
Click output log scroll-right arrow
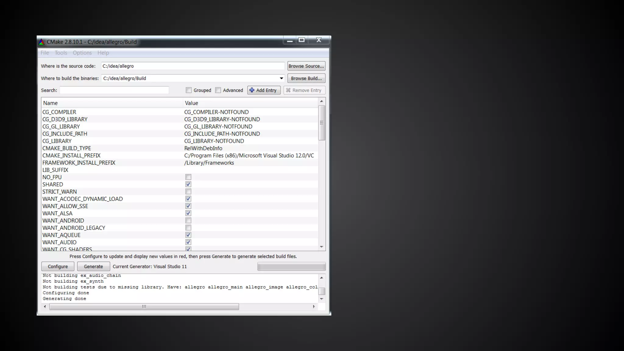click(314, 307)
